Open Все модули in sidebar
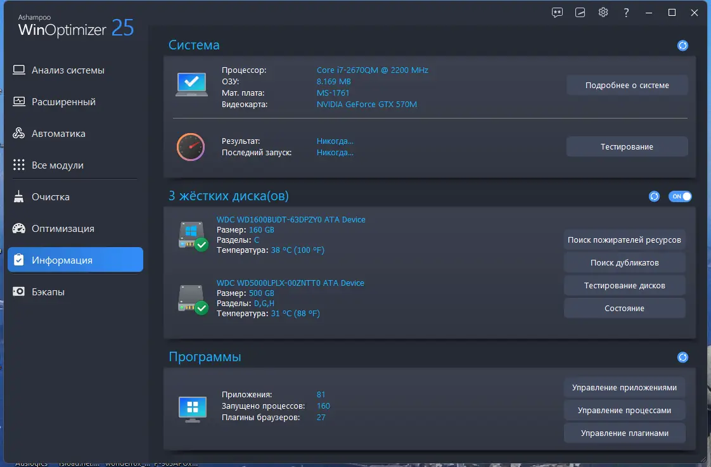 click(75, 165)
